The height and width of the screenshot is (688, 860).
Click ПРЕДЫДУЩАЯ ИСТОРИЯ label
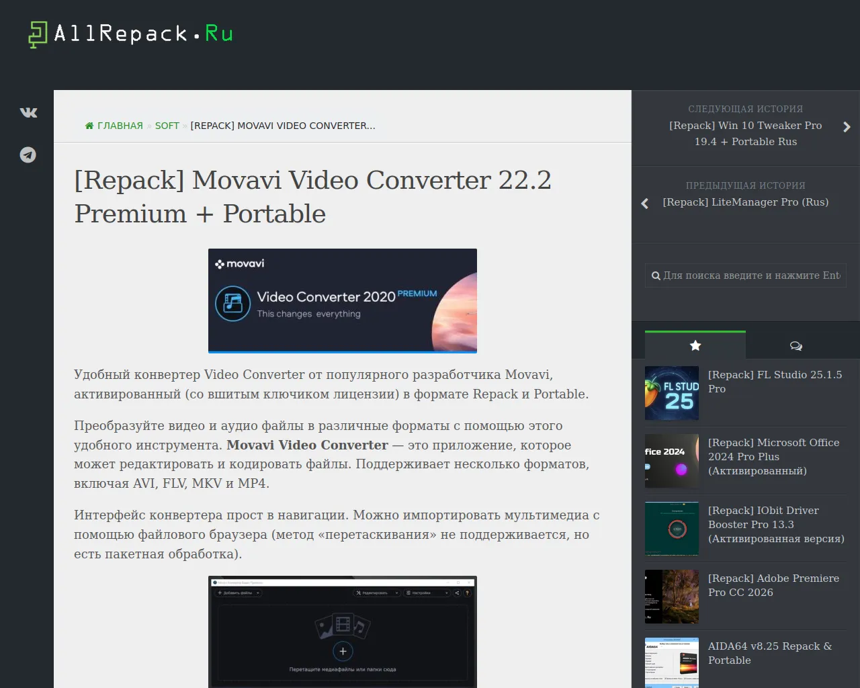point(746,185)
